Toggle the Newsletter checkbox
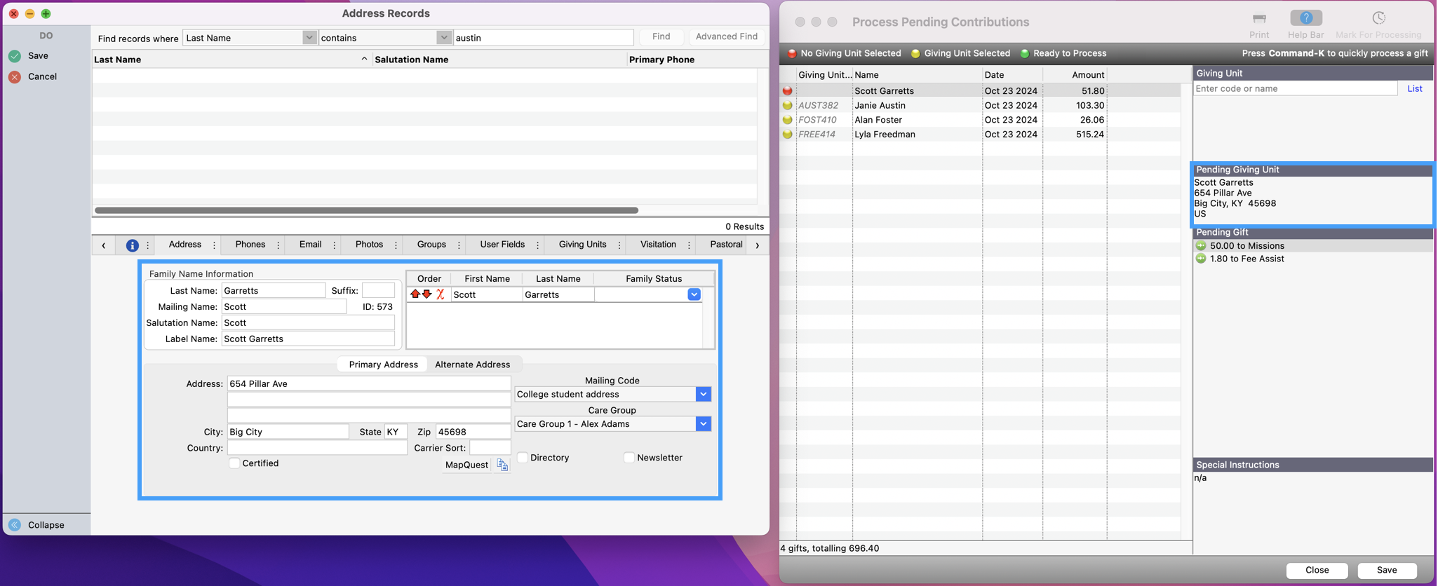The image size is (1438, 586). (629, 458)
